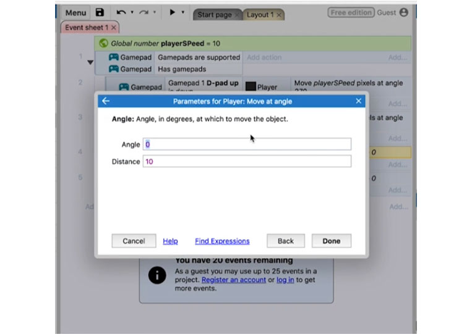Viewport: 472px width, 334px height.
Task: Click the 'log in' link
Action: (285, 280)
